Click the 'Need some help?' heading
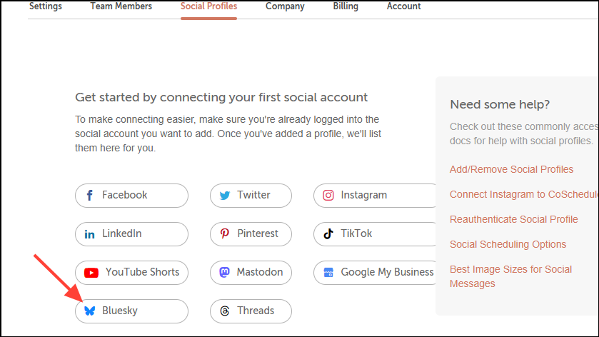The width and height of the screenshot is (599, 337). [500, 104]
